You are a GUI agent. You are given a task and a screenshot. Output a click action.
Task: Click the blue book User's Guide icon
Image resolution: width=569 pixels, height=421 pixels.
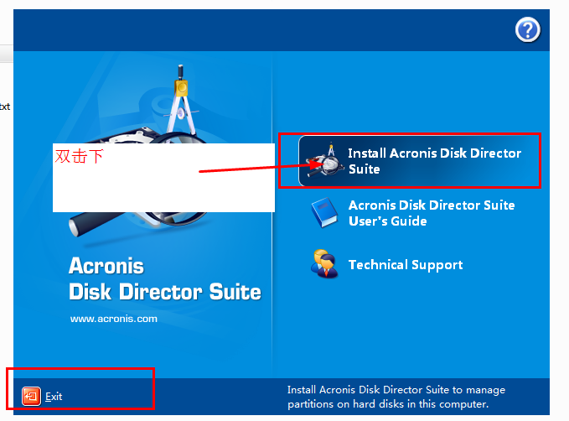pos(324,213)
